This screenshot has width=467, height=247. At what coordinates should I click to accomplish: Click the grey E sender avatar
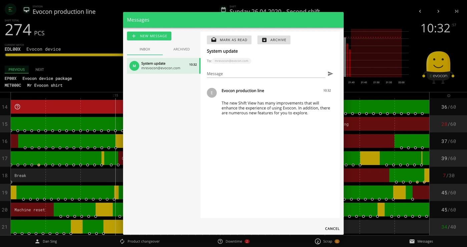point(212,93)
